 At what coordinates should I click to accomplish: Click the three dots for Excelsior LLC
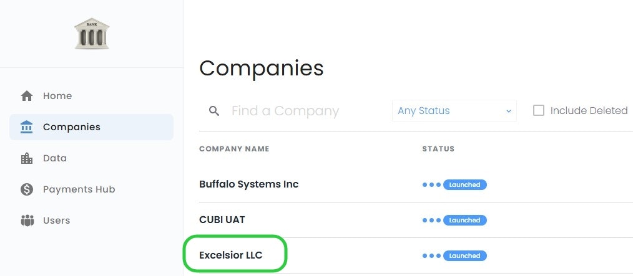[x=431, y=255]
